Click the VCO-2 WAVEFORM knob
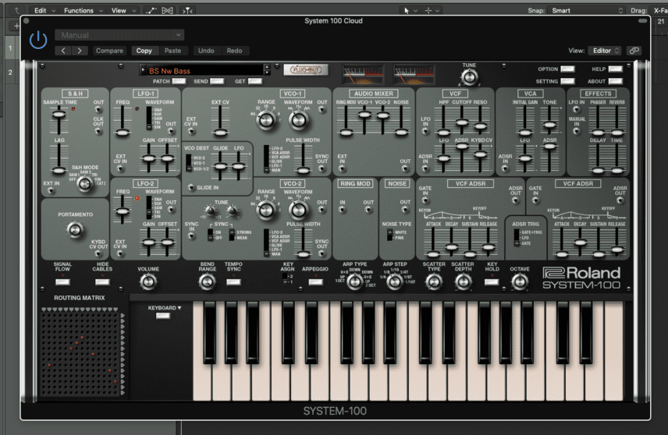This screenshot has width=668, height=435. click(298, 210)
